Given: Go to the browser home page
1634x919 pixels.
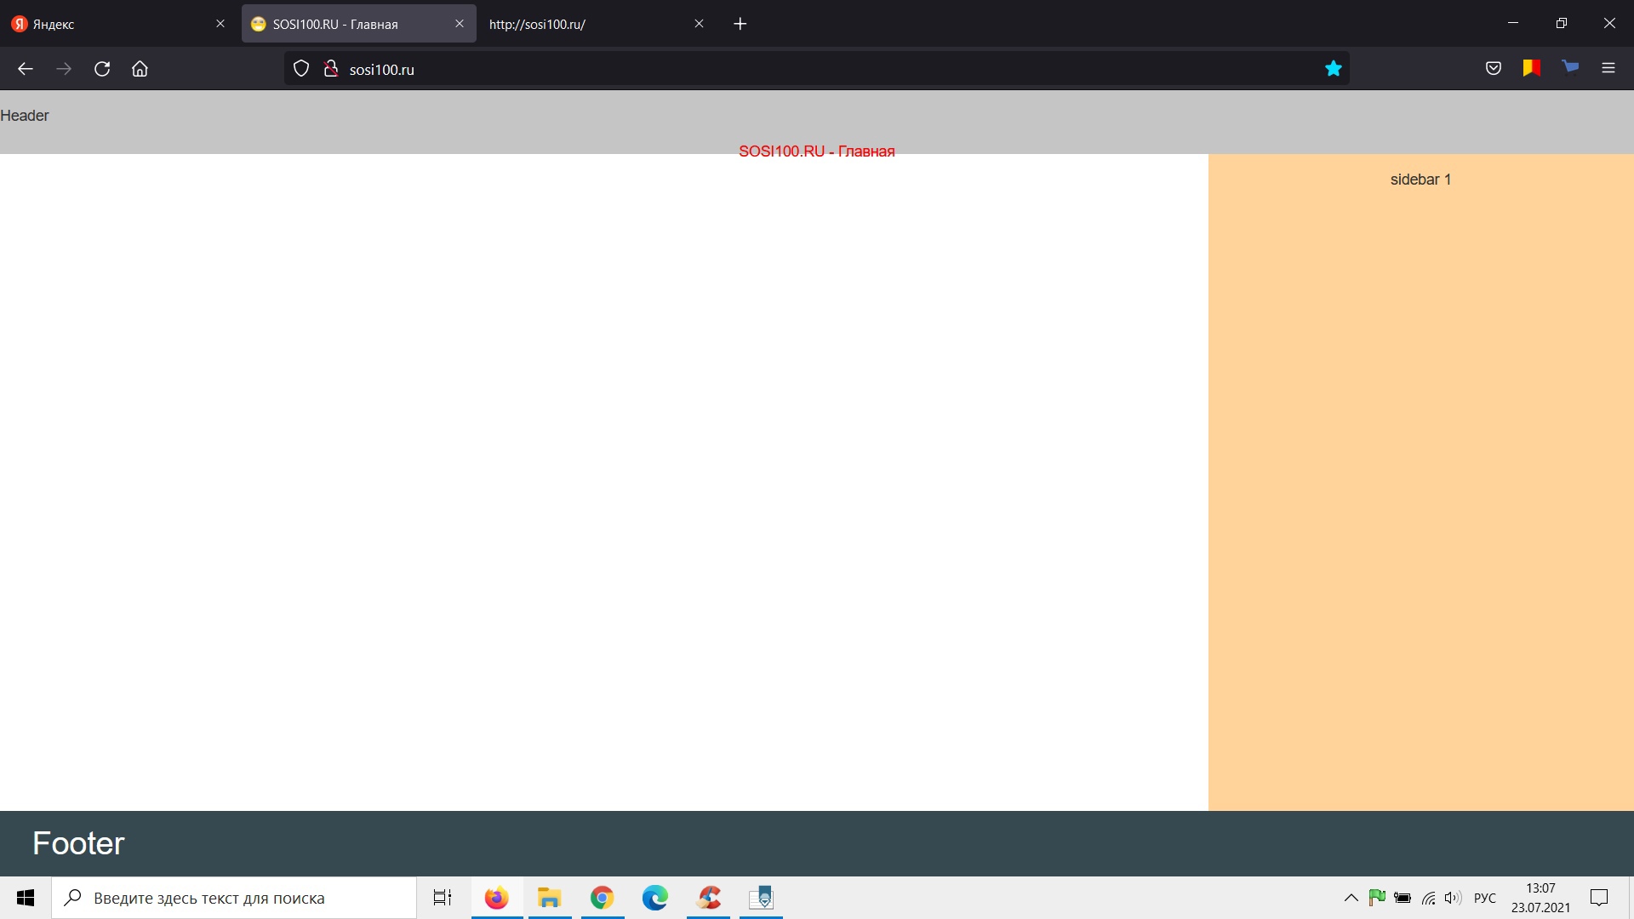Looking at the screenshot, I should pos(140,69).
